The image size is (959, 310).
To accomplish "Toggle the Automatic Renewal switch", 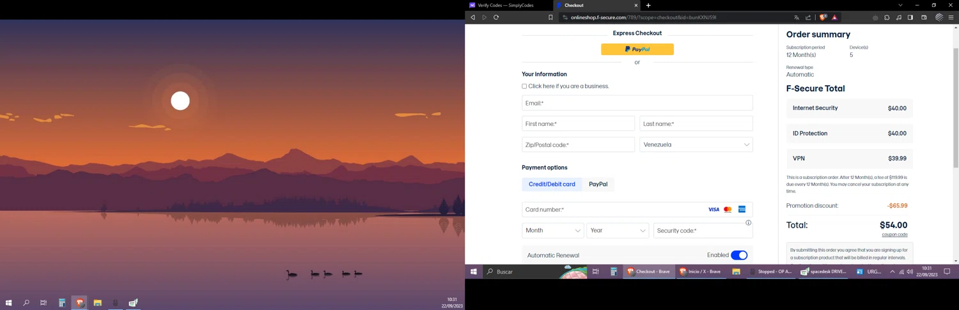I will click(x=739, y=255).
